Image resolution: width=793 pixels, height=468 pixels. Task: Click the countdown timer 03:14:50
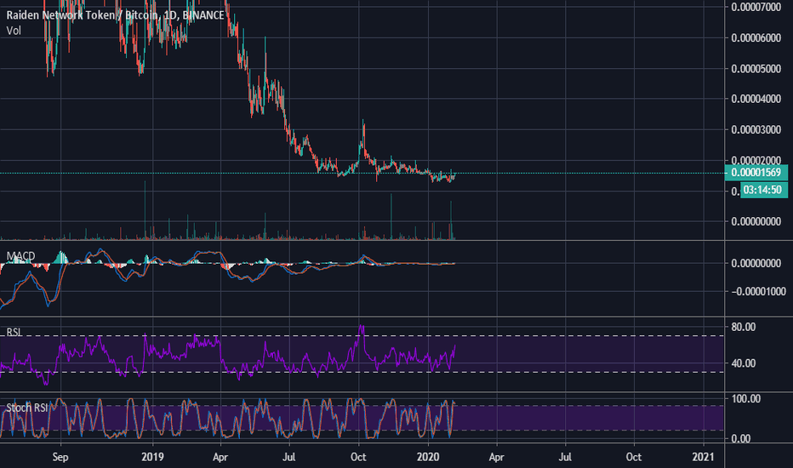764,191
